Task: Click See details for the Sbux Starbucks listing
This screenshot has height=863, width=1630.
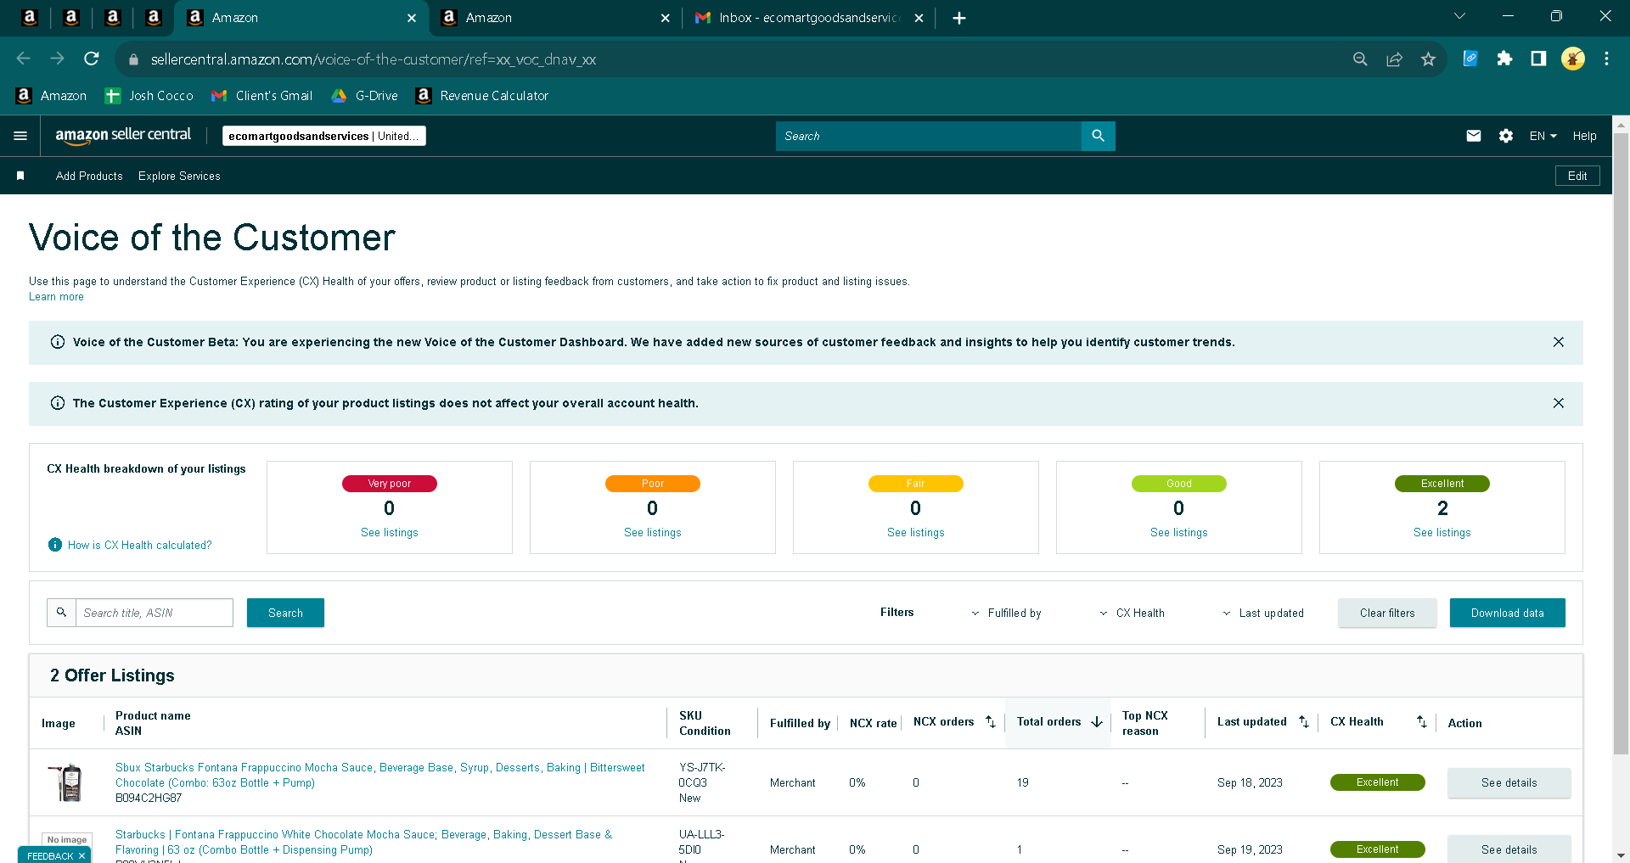Action: click(x=1509, y=782)
